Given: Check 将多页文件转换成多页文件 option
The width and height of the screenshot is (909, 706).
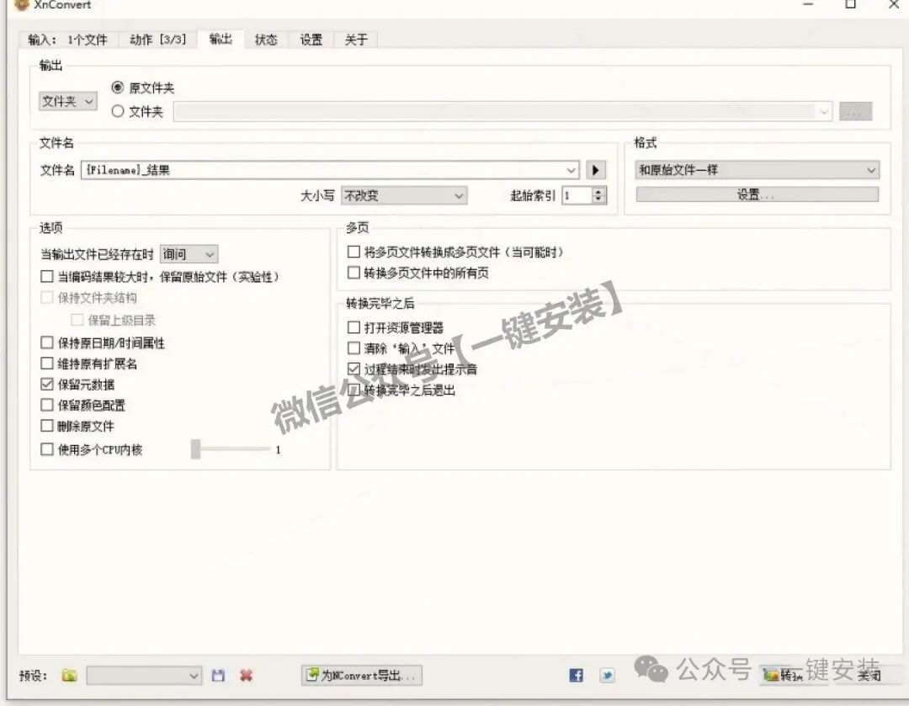Looking at the screenshot, I should click(353, 252).
